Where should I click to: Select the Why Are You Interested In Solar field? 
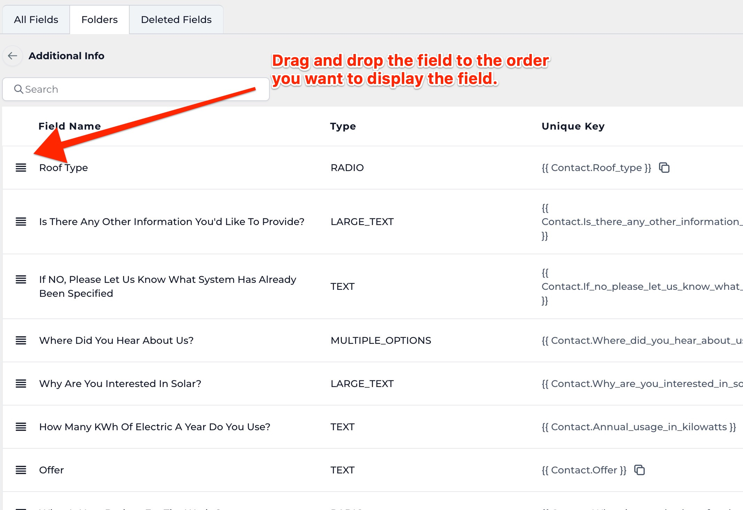(120, 384)
